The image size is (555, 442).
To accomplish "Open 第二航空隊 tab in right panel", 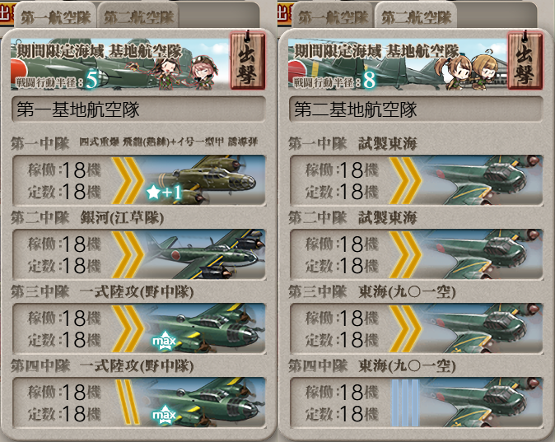I will point(416,16).
